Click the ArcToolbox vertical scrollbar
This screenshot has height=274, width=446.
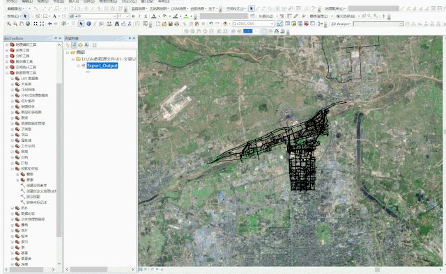(59, 159)
